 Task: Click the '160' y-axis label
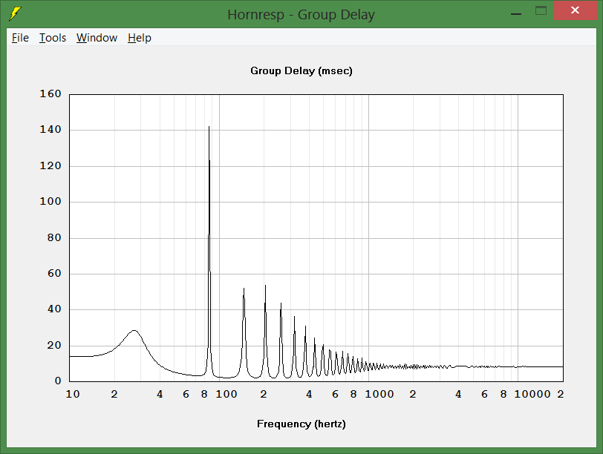(x=50, y=93)
